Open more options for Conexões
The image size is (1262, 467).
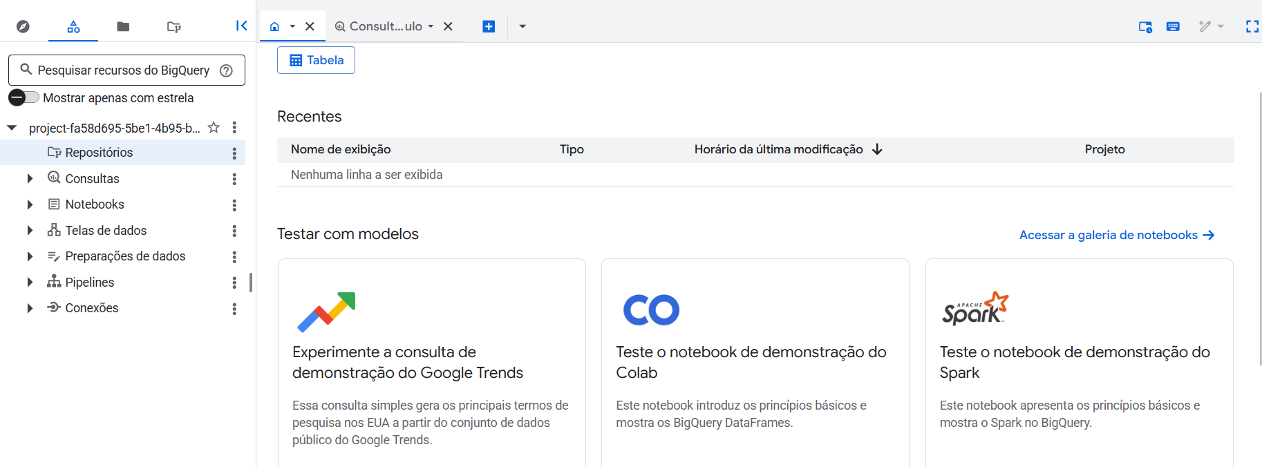pos(234,309)
